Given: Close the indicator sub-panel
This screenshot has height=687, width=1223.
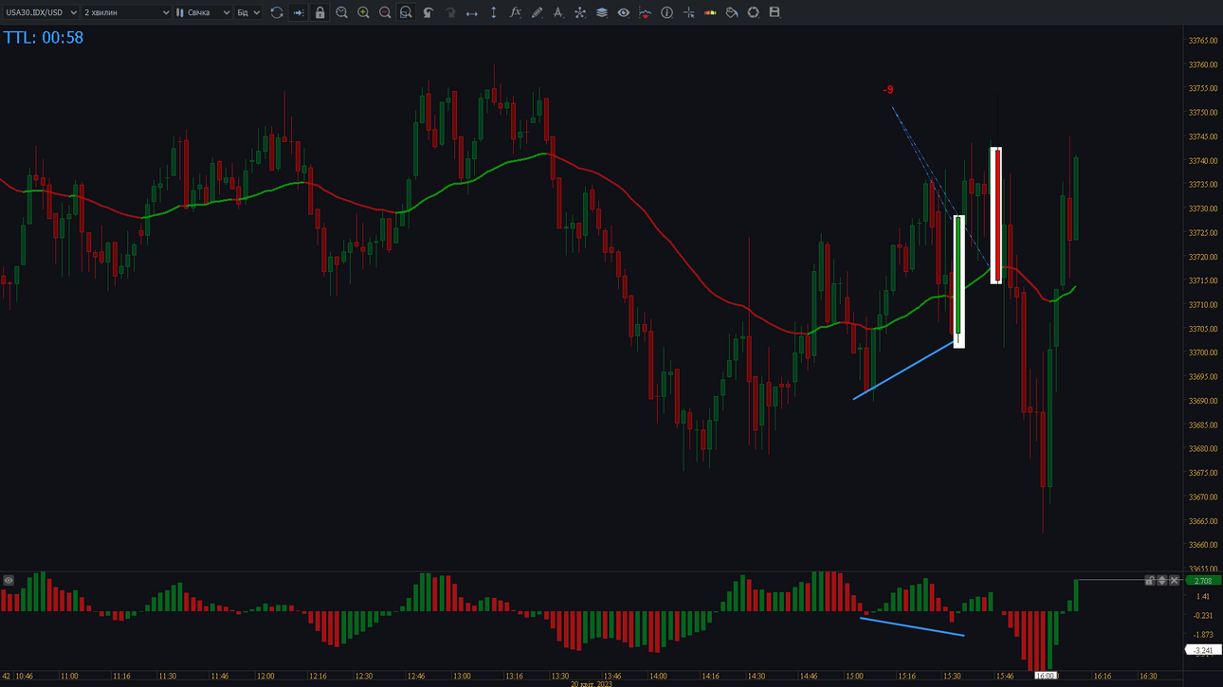Looking at the screenshot, I should click(1174, 580).
